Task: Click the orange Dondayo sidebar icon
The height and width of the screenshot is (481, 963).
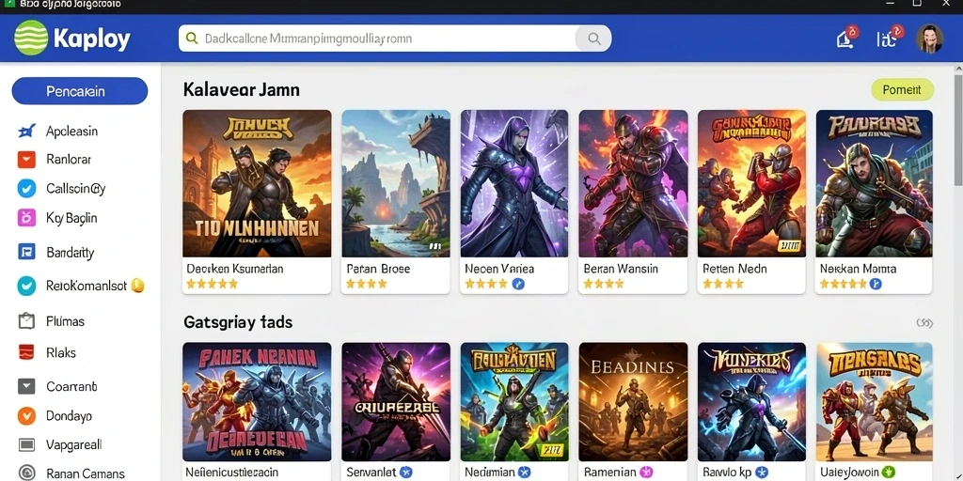Action: coord(26,416)
